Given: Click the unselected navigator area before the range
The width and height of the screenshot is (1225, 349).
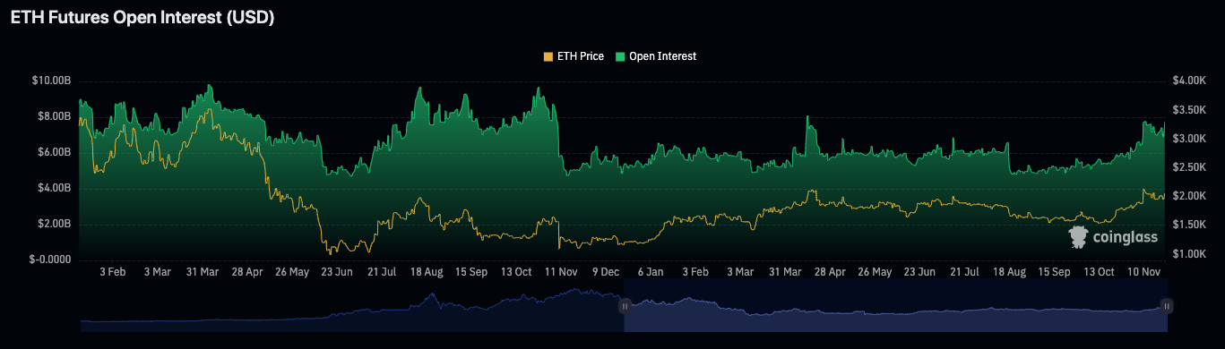Looking at the screenshot, I should (352, 306).
